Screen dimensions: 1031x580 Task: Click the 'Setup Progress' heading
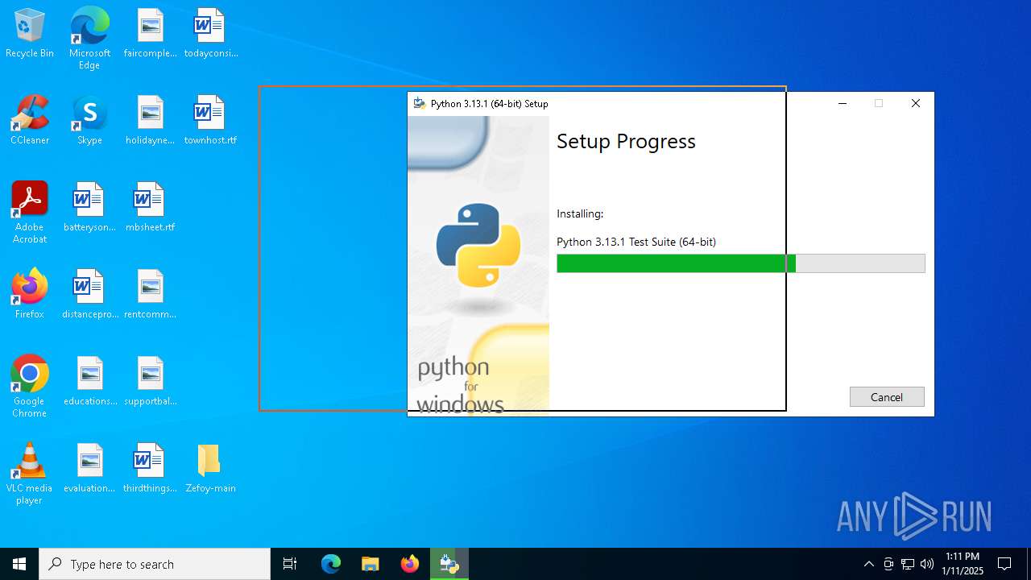pyautogui.click(x=626, y=142)
